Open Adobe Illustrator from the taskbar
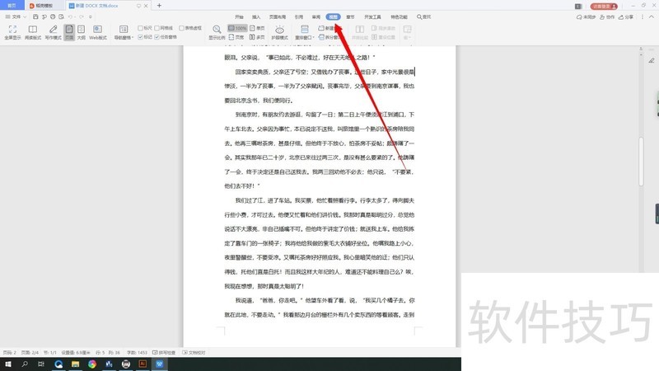 click(143, 364)
